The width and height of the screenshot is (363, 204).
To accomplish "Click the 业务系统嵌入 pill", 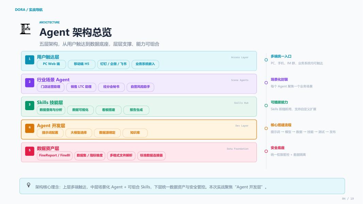I will pos(145,64).
